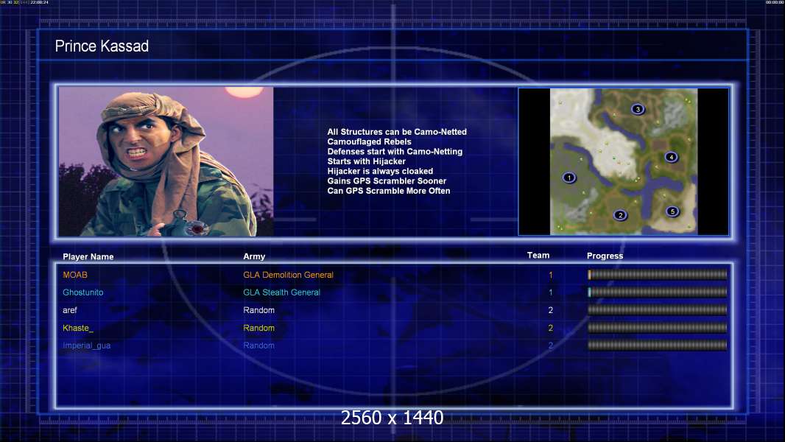Click the 2560 x 1440 resolution text
785x442 pixels.
392,418
